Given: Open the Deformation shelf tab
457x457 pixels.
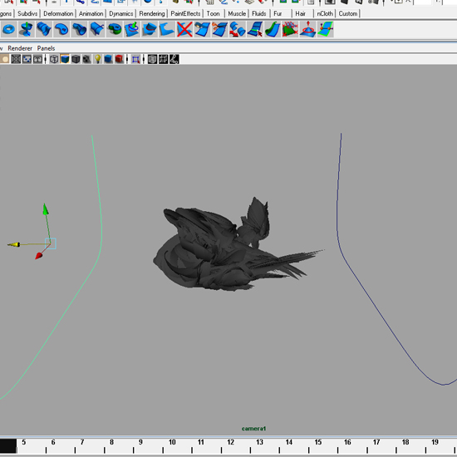Looking at the screenshot, I should (x=58, y=13).
